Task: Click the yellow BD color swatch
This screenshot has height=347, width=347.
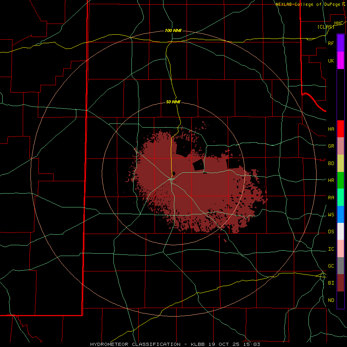Action: click(340, 163)
